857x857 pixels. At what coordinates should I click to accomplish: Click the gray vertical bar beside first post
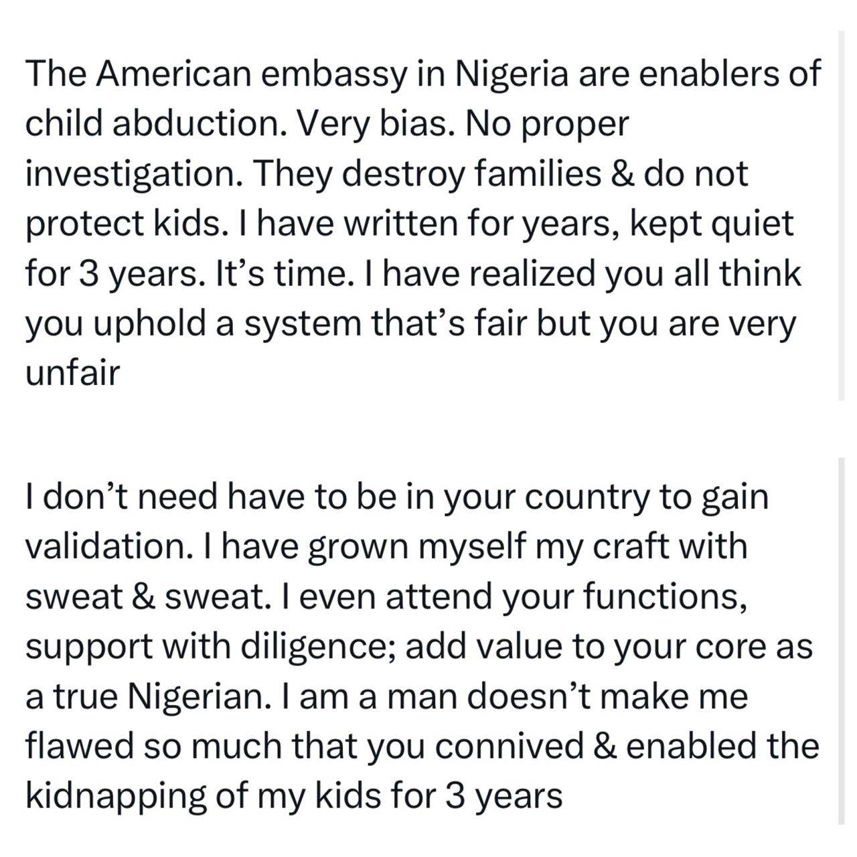(842, 214)
